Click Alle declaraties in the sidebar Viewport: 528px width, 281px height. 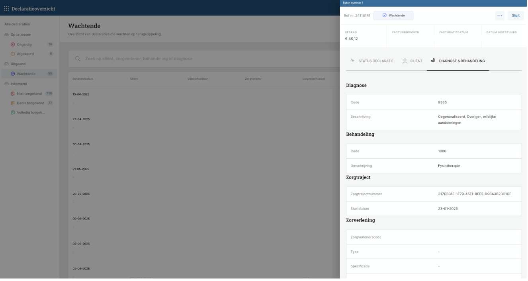(17, 24)
